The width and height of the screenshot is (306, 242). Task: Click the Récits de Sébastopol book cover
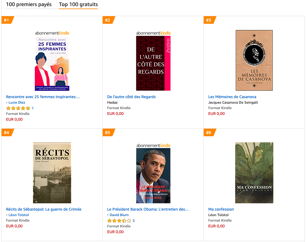(52, 173)
